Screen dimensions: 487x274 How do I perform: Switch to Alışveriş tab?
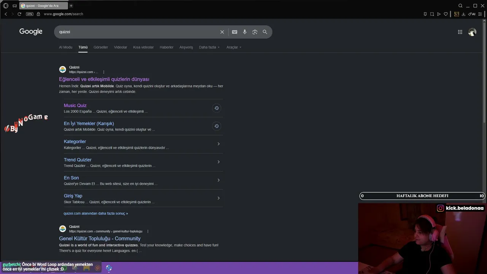point(186,47)
